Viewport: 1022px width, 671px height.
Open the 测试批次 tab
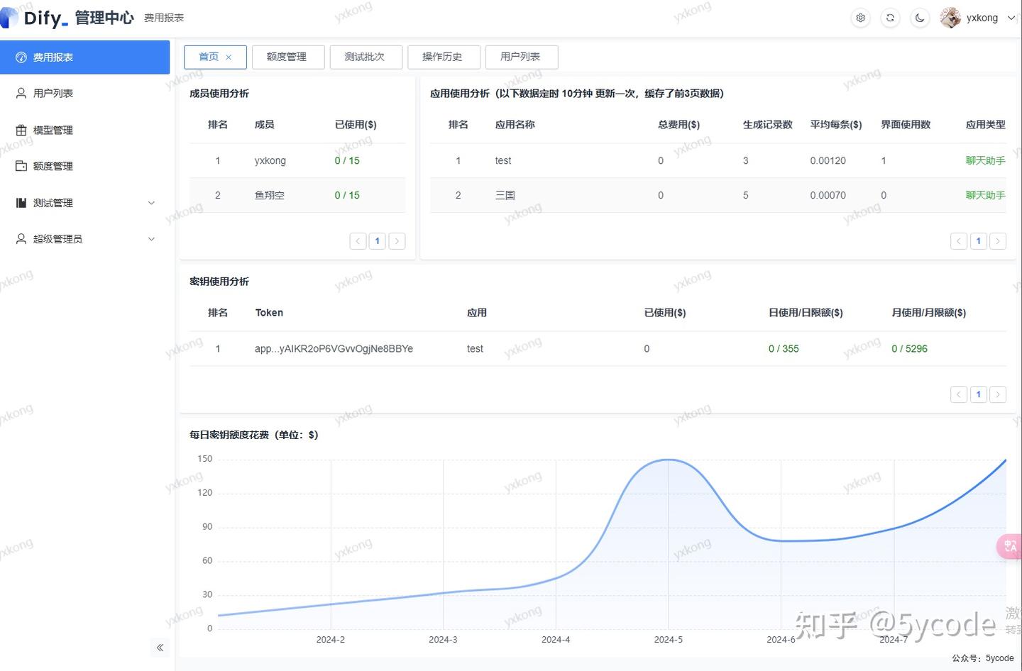pyautogui.click(x=366, y=57)
